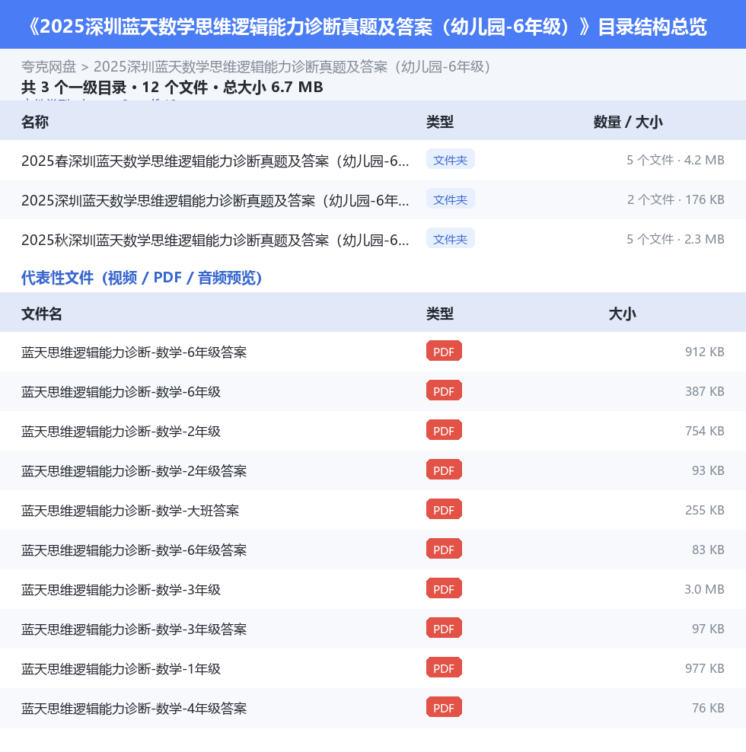Open folder 2025深圳蓝天 with 2 个文件

pyautogui.click(x=215, y=200)
